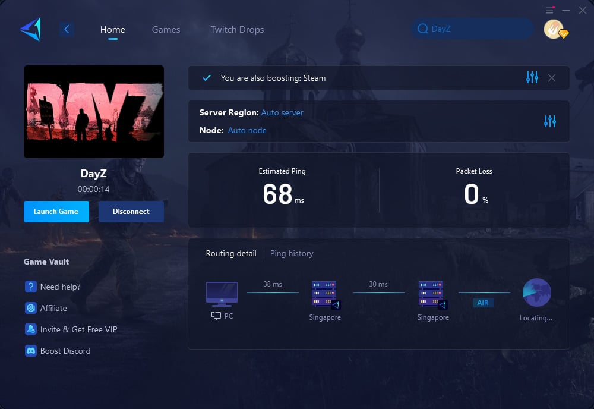Image resolution: width=594 pixels, height=409 pixels.
Task: Open Need help? link
Action: click(60, 287)
